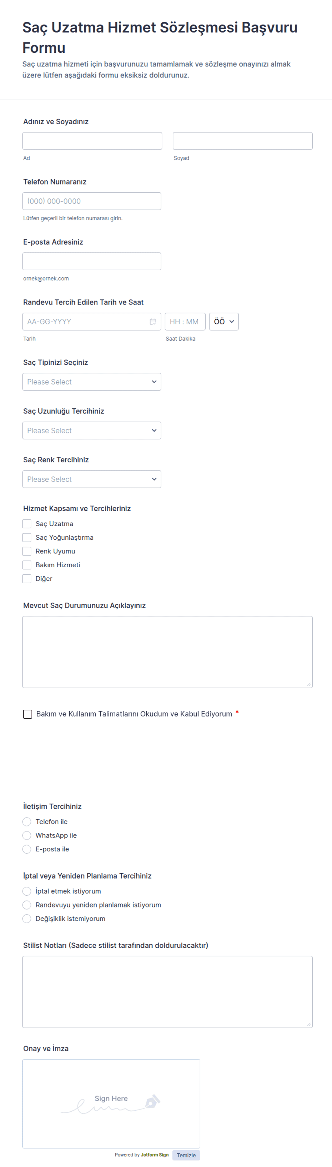Click the Soyad last name field
The height and width of the screenshot is (1167, 332).
click(243, 141)
